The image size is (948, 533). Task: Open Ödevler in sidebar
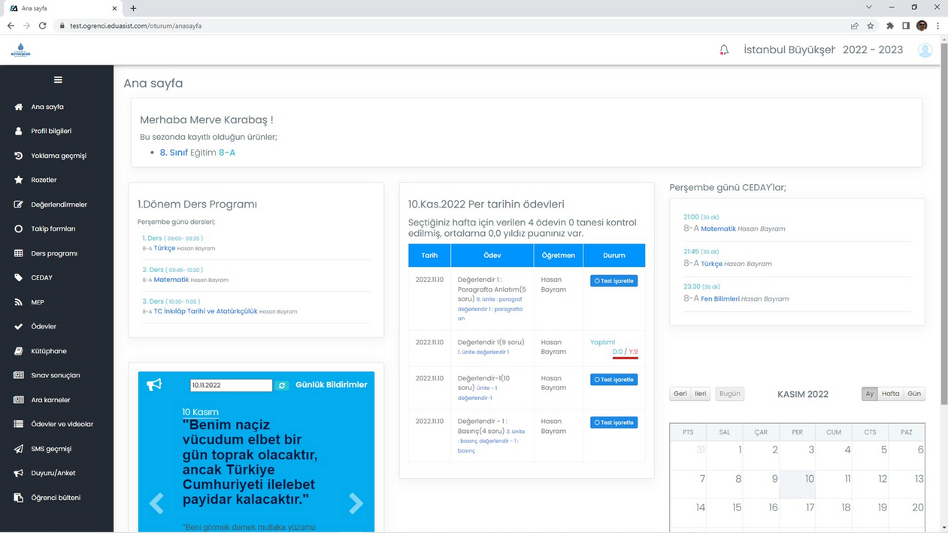44,327
